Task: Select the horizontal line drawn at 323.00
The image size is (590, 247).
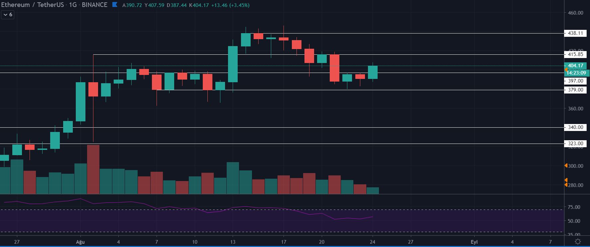Action: click(x=282, y=144)
